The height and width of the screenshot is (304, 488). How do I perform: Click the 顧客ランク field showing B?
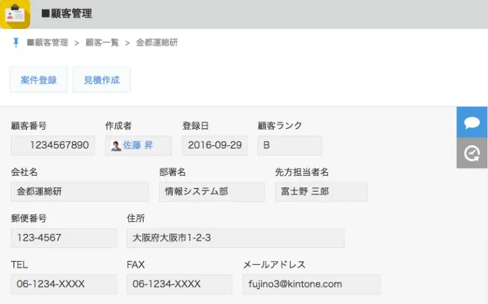tap(289, 145)
